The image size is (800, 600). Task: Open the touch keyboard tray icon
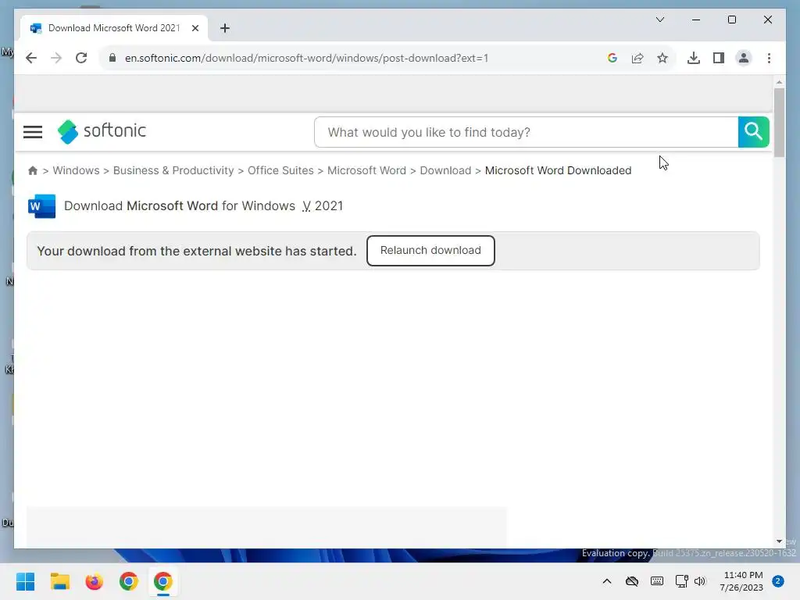point(656,581)
